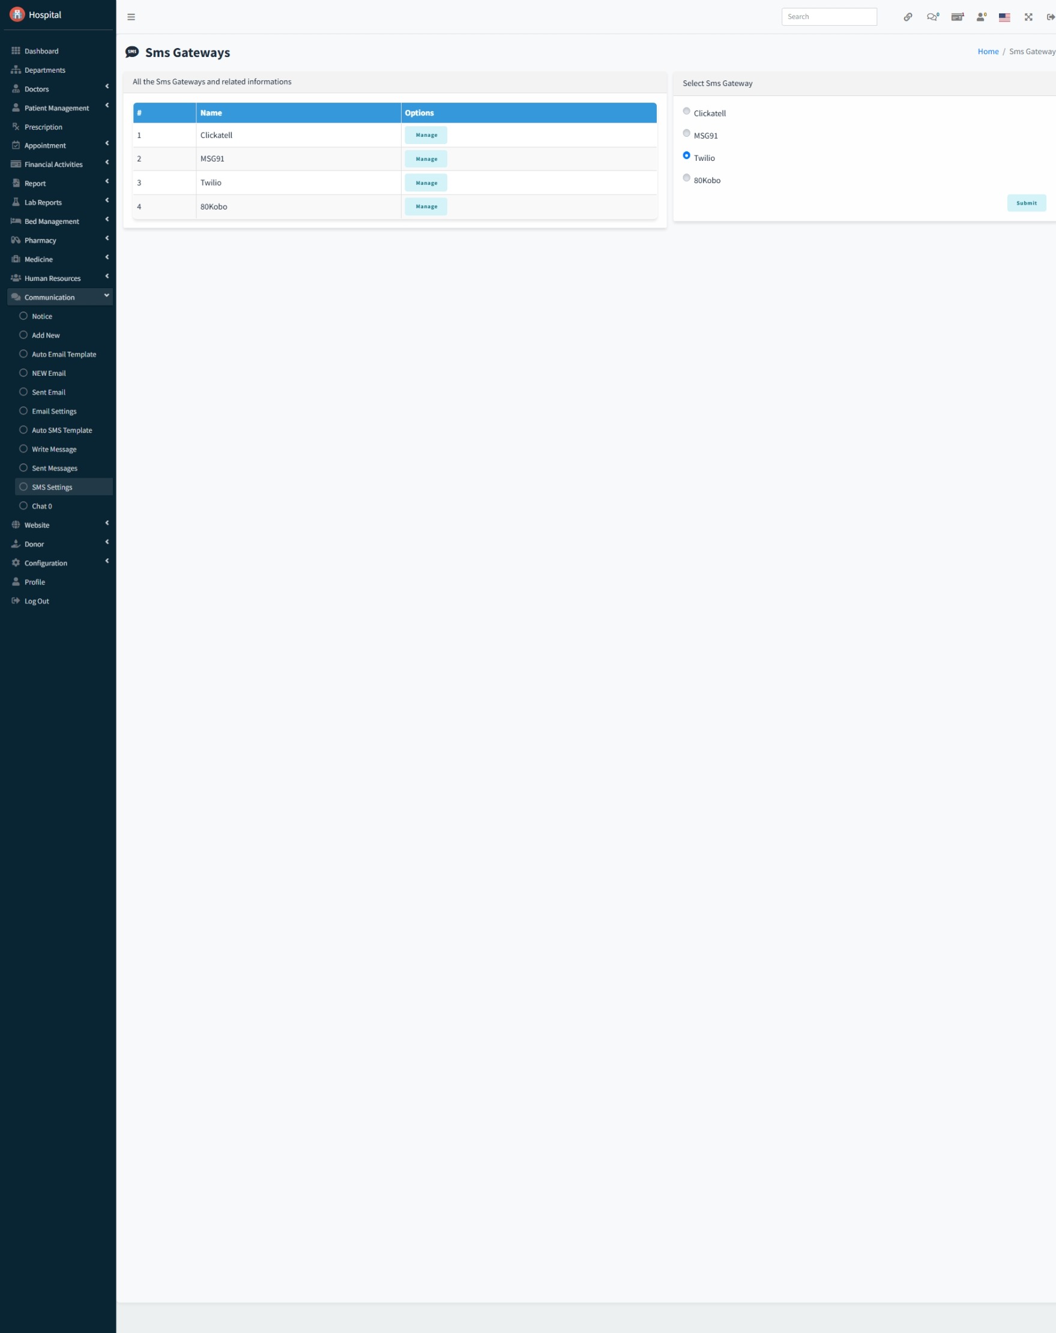Expand the Report submenu arrow
The height and width of the screenshot is (1333, 1056).
point(107,181)
